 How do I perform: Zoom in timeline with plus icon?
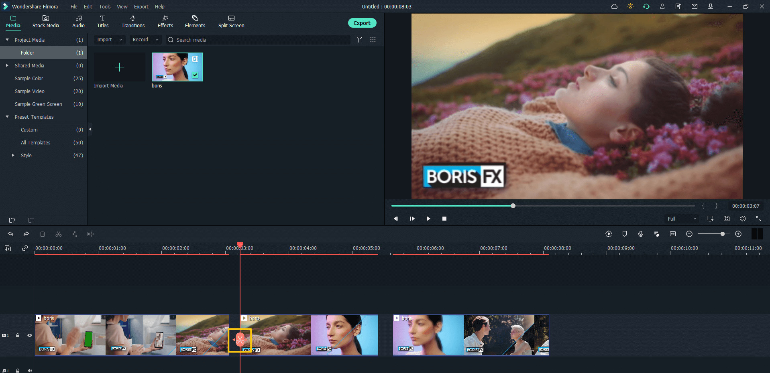[x=738, y=234]
